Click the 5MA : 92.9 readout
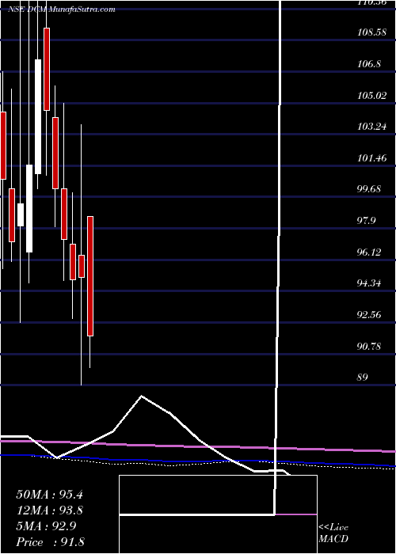Screen dimensions: 396x554 tap(46, 526)
